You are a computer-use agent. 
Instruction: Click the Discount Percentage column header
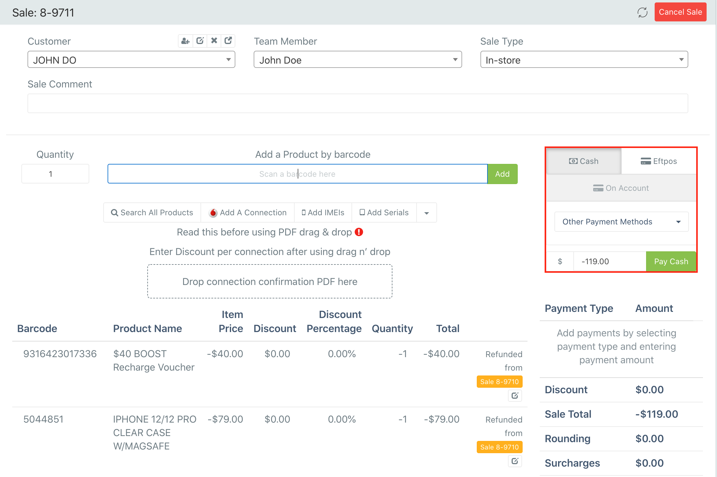[x=334, y=321]
